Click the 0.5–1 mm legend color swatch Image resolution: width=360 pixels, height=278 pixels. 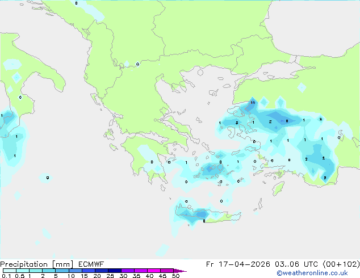pyautogui.click(x=23, y=271)
